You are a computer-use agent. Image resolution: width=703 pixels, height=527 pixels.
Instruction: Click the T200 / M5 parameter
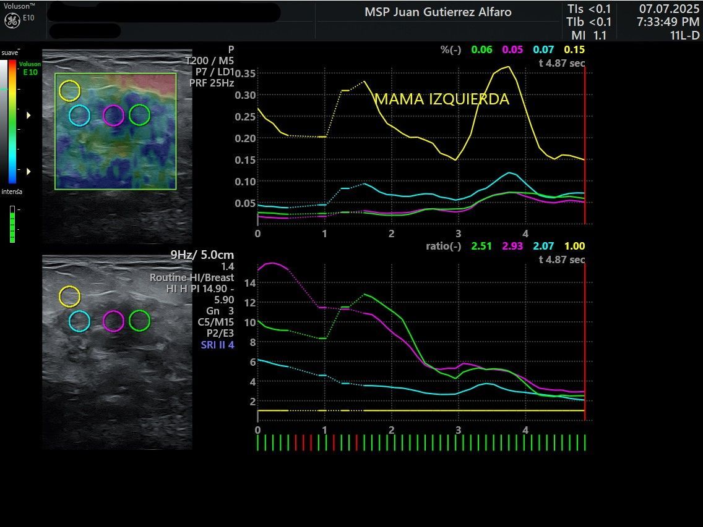coord(209,61)
